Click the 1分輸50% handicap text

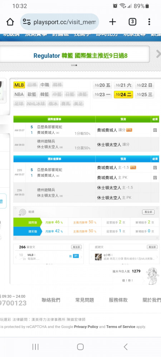click(x=82, y=134)
